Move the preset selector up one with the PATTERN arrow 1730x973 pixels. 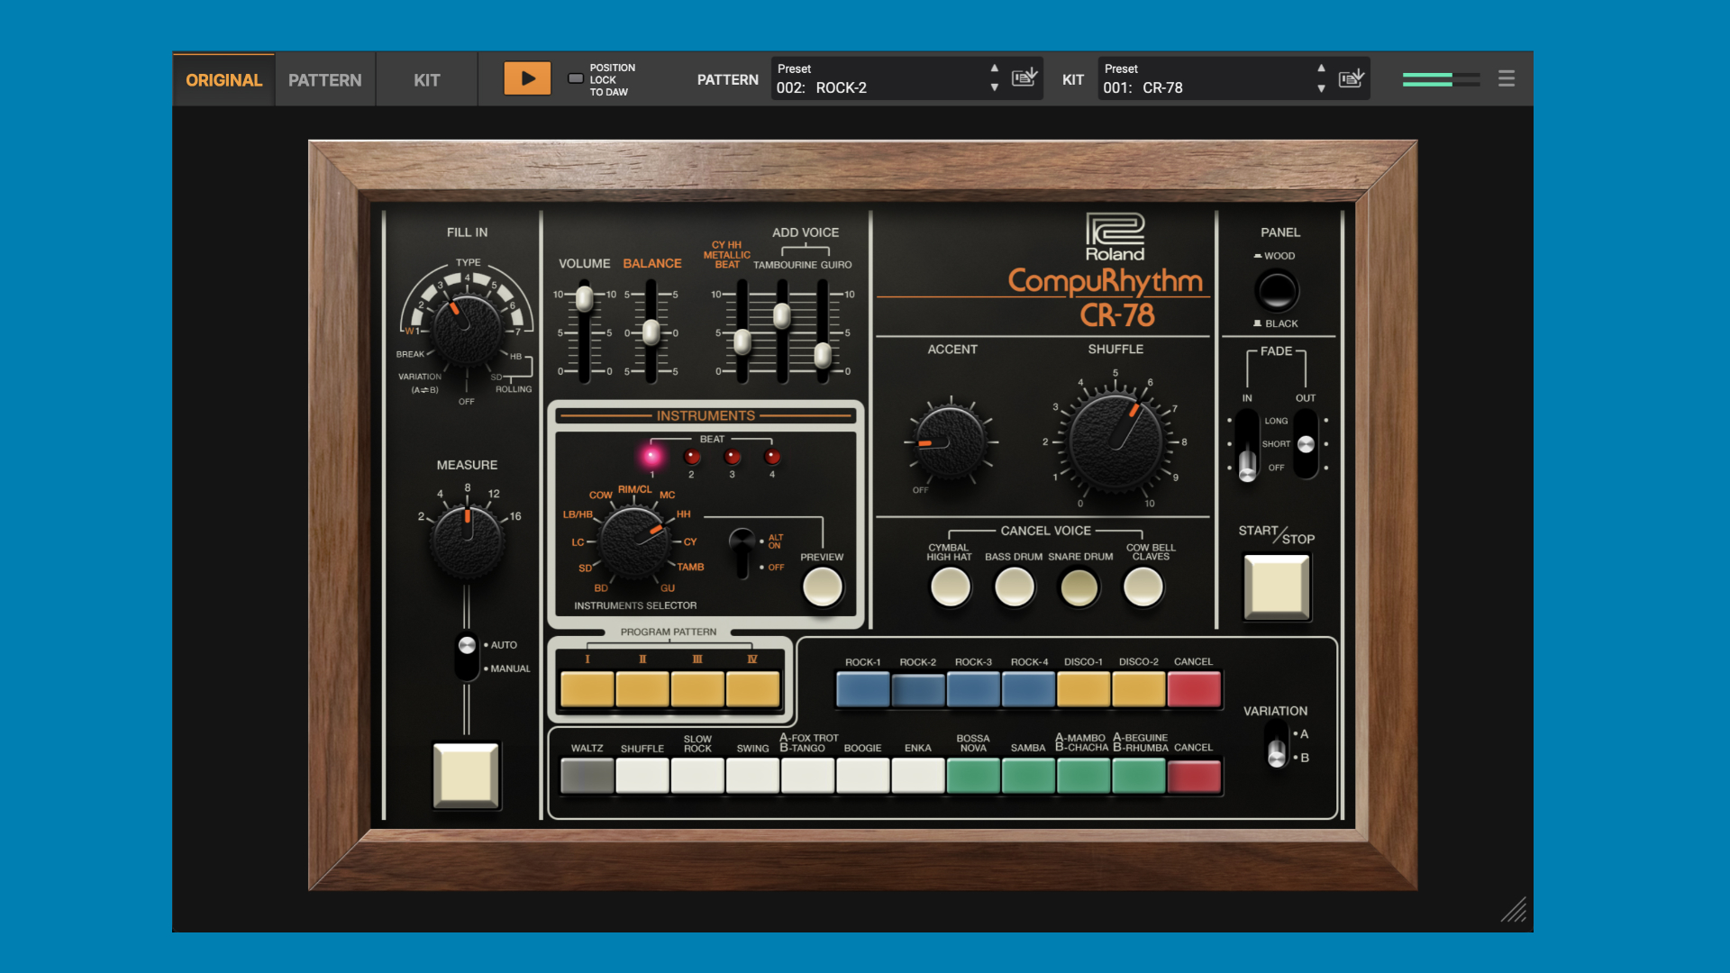[995, 67]
